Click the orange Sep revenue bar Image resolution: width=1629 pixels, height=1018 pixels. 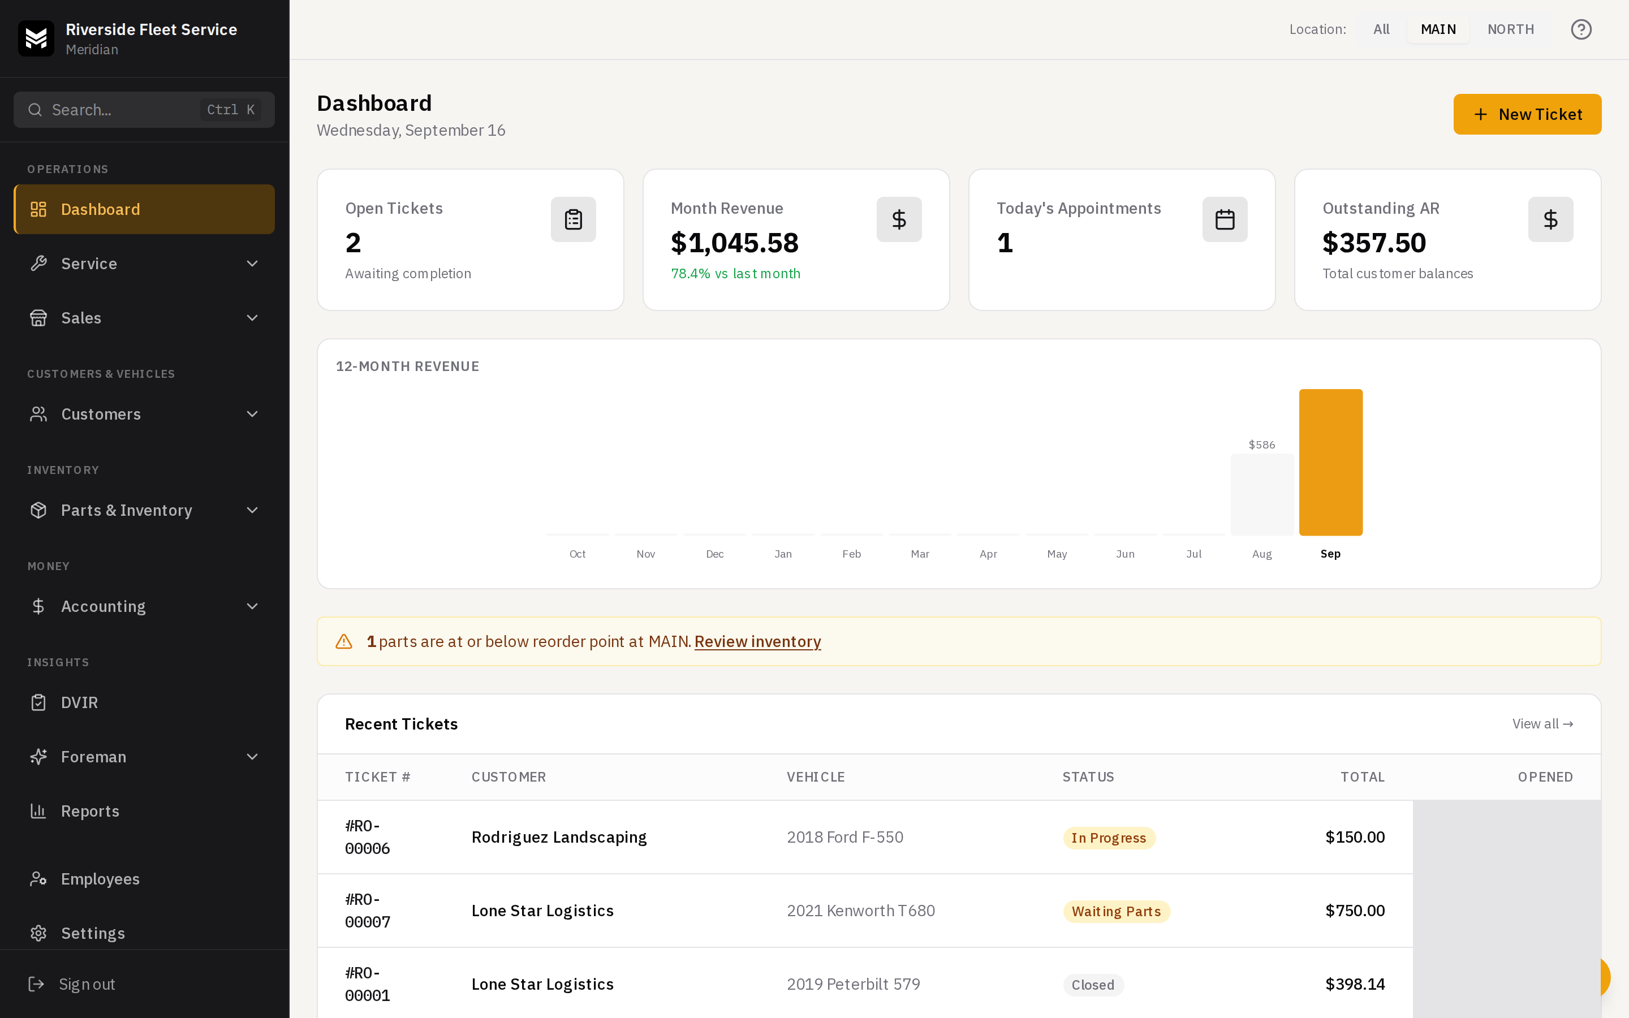coord(1330,463)
